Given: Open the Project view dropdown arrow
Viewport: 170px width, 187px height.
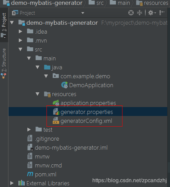Looking at the screenshot, I should (x=83, y=13).
